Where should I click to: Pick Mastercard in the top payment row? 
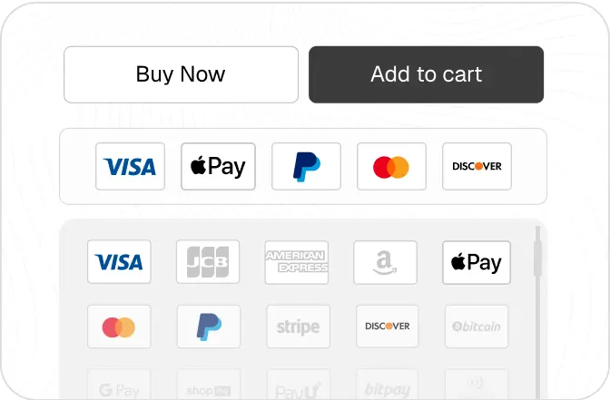(391, 167)
